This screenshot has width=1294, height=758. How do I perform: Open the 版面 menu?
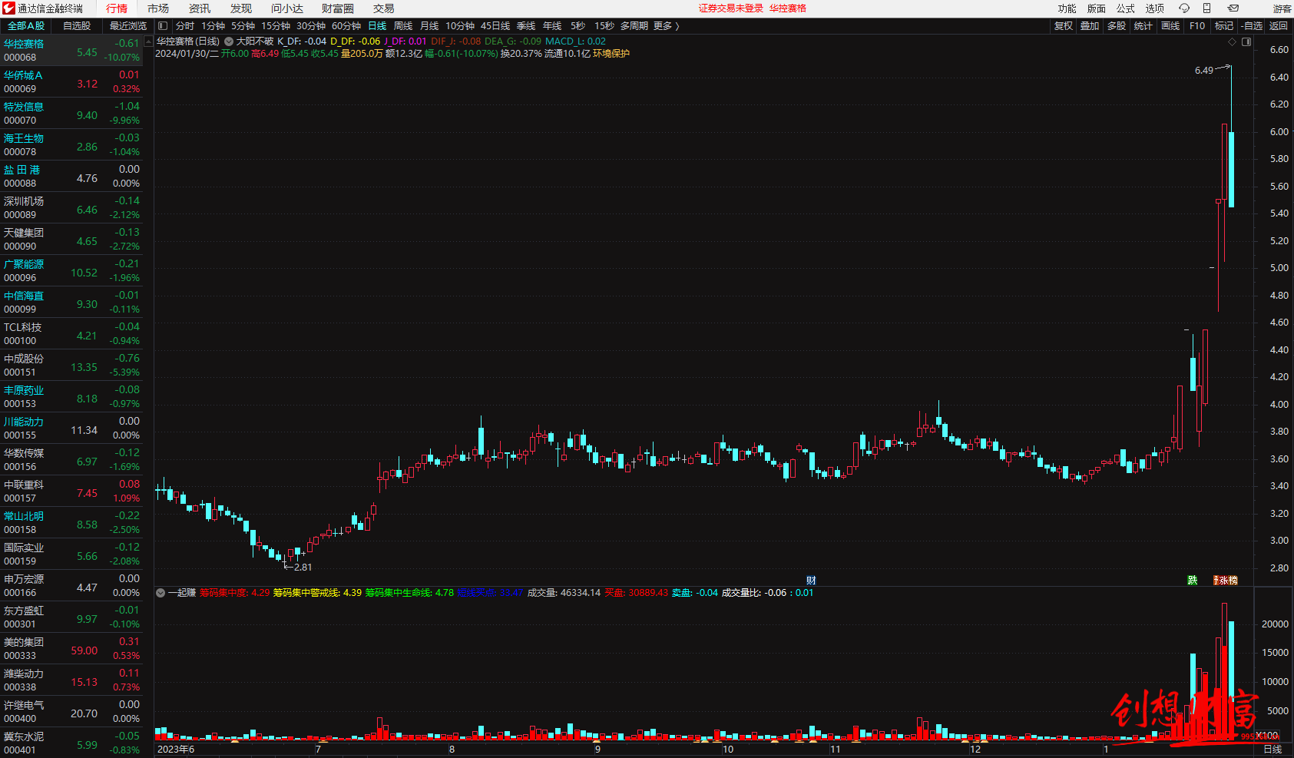click(x=1097, y=8)
